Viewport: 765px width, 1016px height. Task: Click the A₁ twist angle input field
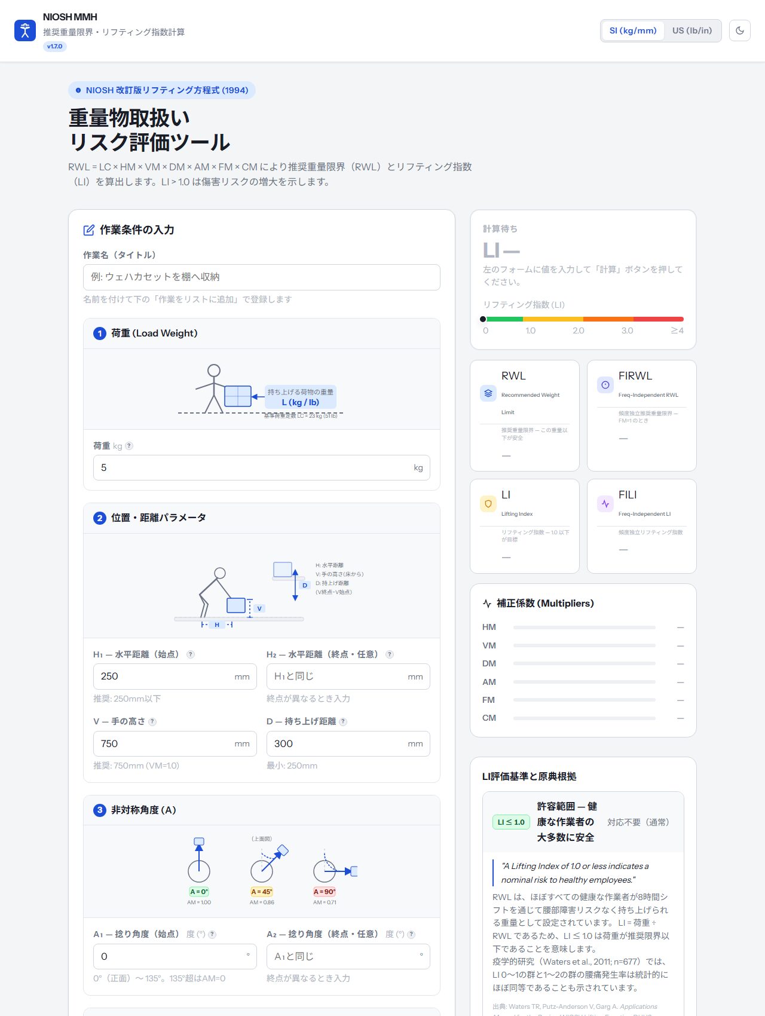[175, 957]
